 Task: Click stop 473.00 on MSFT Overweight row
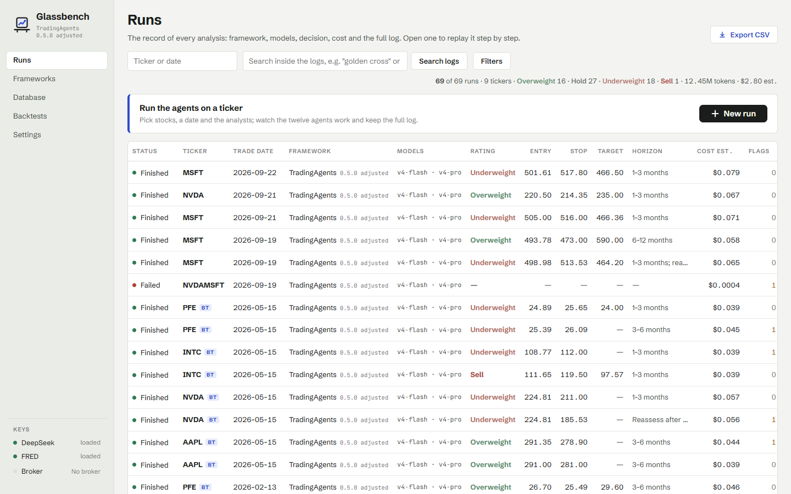574,240
